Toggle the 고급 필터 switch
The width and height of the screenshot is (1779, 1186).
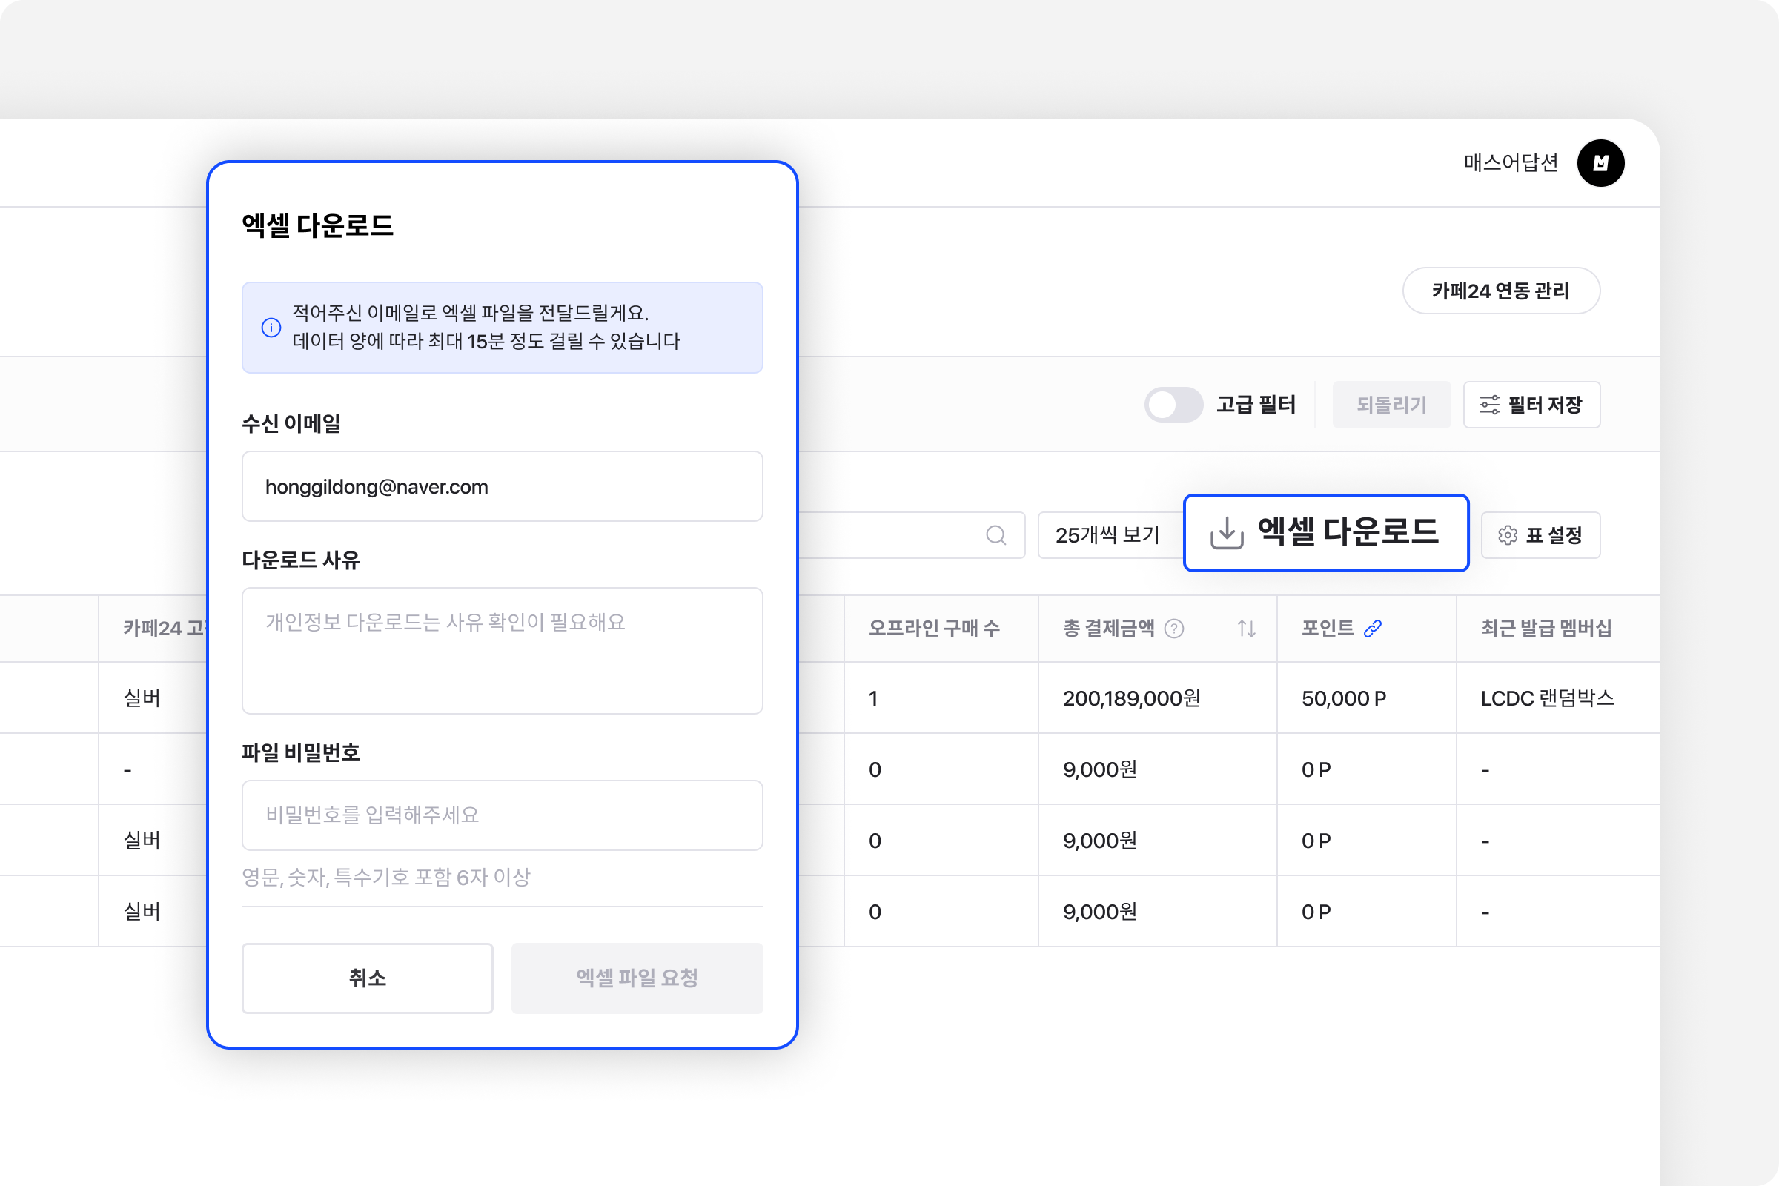1173,405
